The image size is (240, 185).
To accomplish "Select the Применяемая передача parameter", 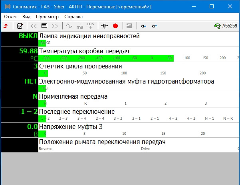I will pyautogui.click(x=120, y=99).
